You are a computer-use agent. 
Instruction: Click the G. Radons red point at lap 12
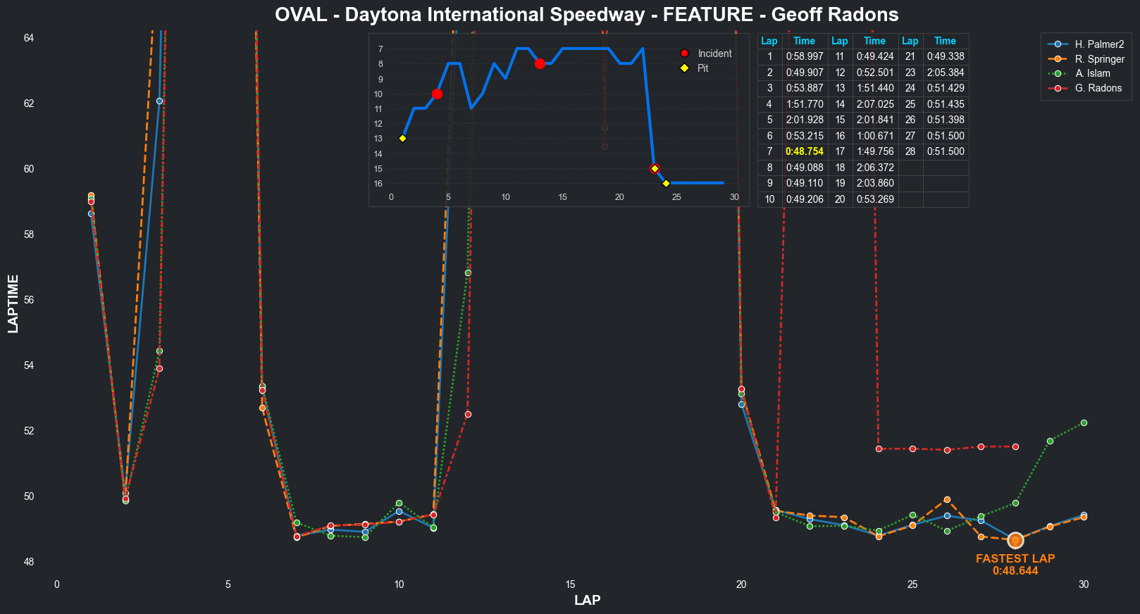click(x=468, y=414)
